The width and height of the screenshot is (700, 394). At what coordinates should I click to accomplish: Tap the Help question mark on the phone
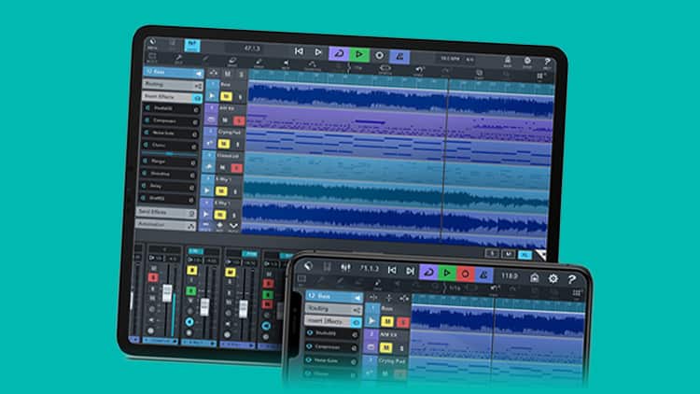[x=572, y=280]
